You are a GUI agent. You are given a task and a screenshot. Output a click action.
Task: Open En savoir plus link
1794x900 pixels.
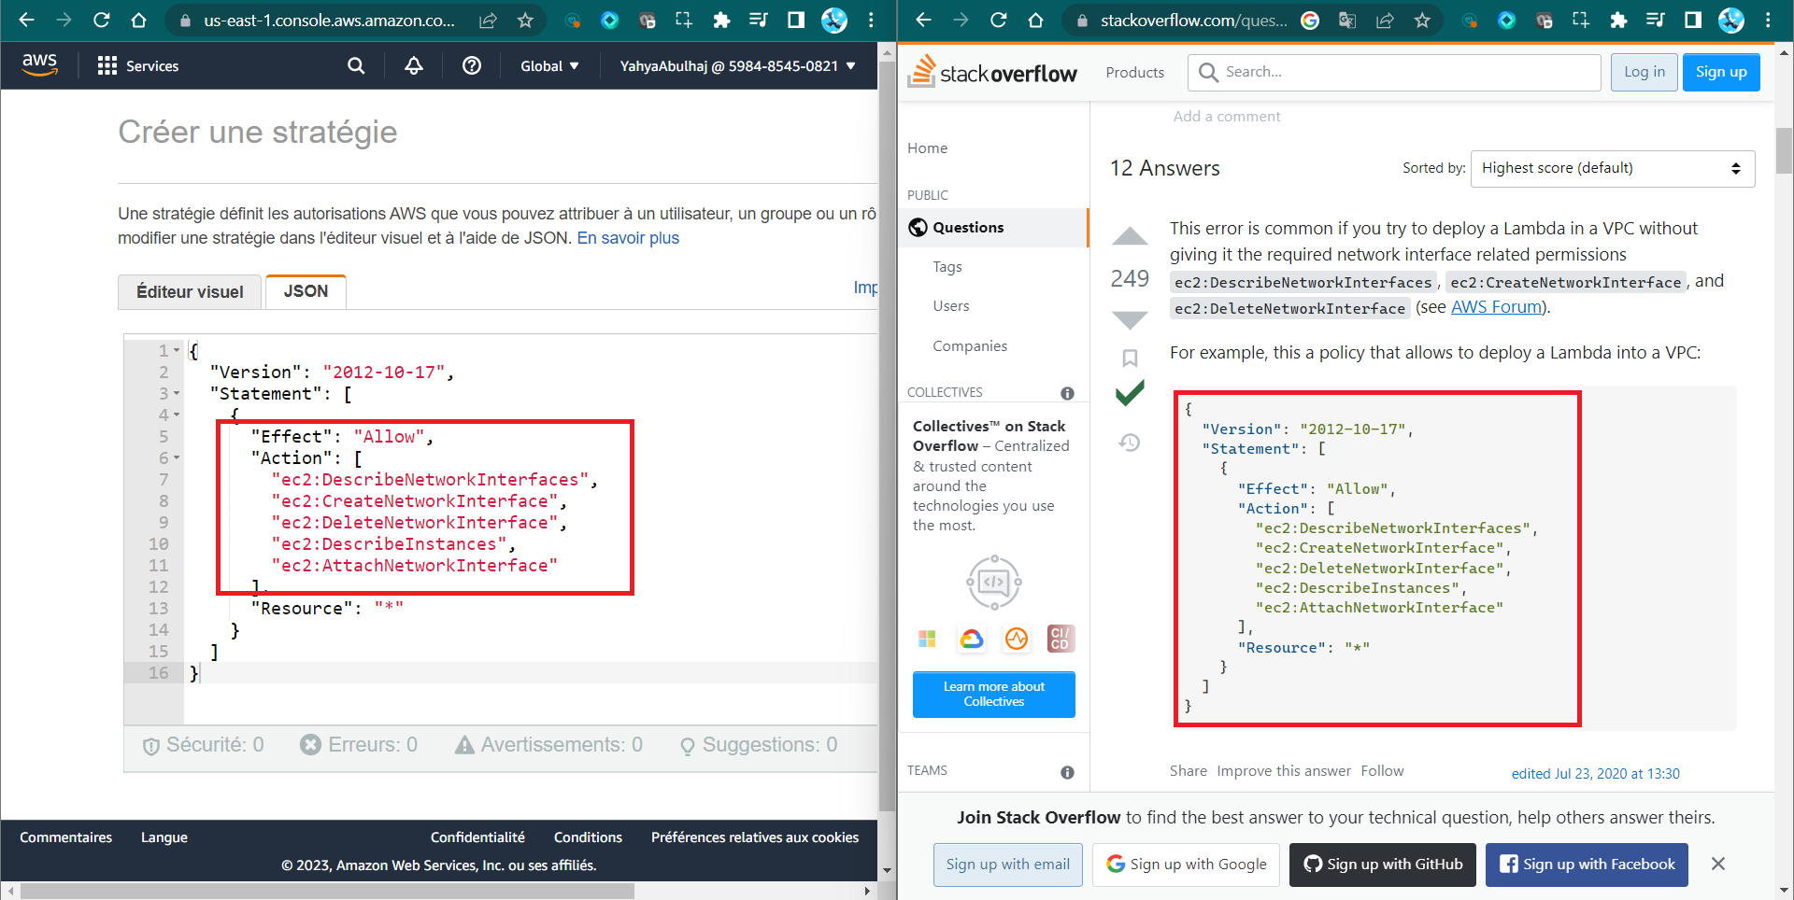coord(628,238)
